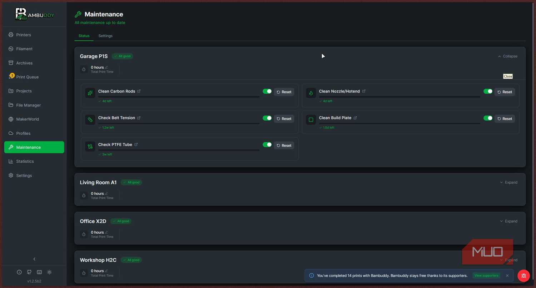Collapse the Garage P1S section
The width and height of the screenshot is (536, 288).
508,56
